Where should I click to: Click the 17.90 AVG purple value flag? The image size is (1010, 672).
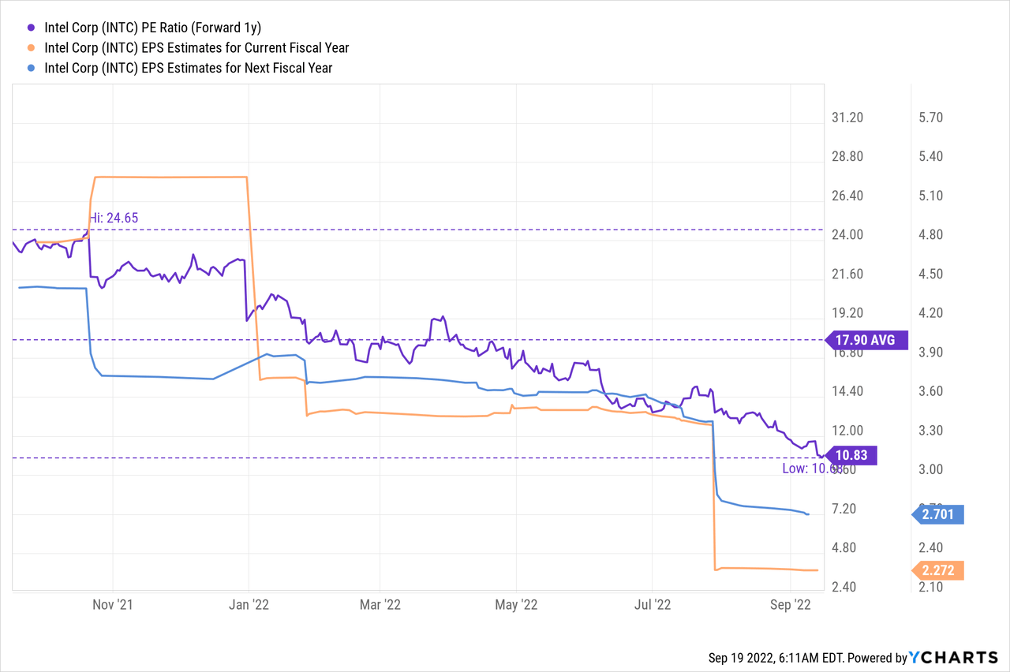point(866,341)
